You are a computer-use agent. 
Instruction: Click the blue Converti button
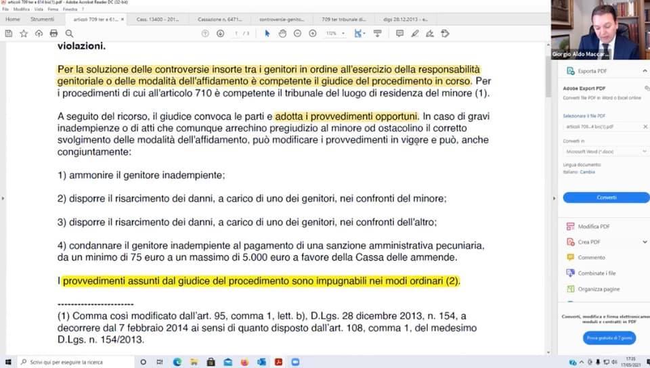point(606,198)
